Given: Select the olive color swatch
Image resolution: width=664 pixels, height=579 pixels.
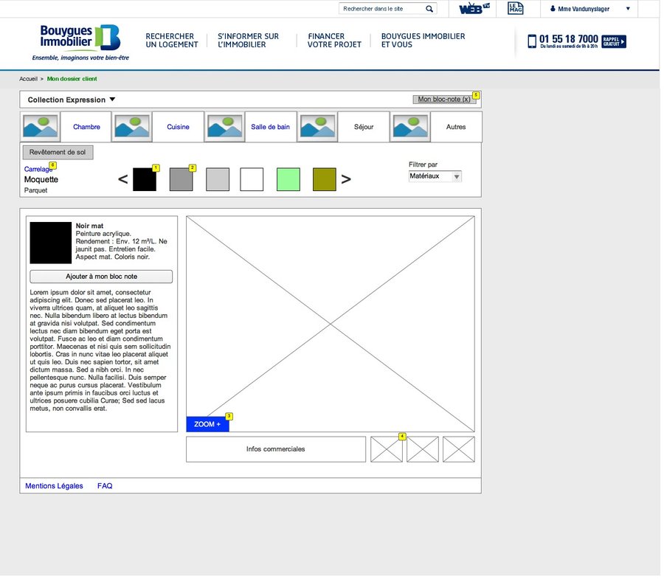Looking at the screenshot, I should coord(324,179).
